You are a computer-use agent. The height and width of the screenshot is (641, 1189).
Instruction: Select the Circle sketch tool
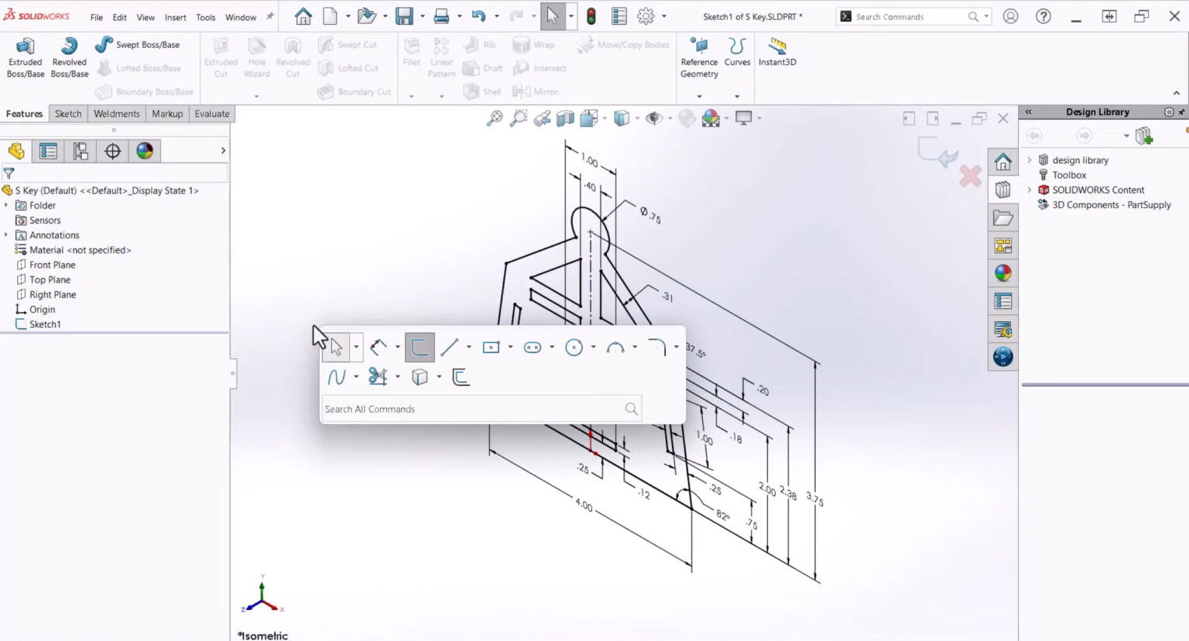[574, 347]
